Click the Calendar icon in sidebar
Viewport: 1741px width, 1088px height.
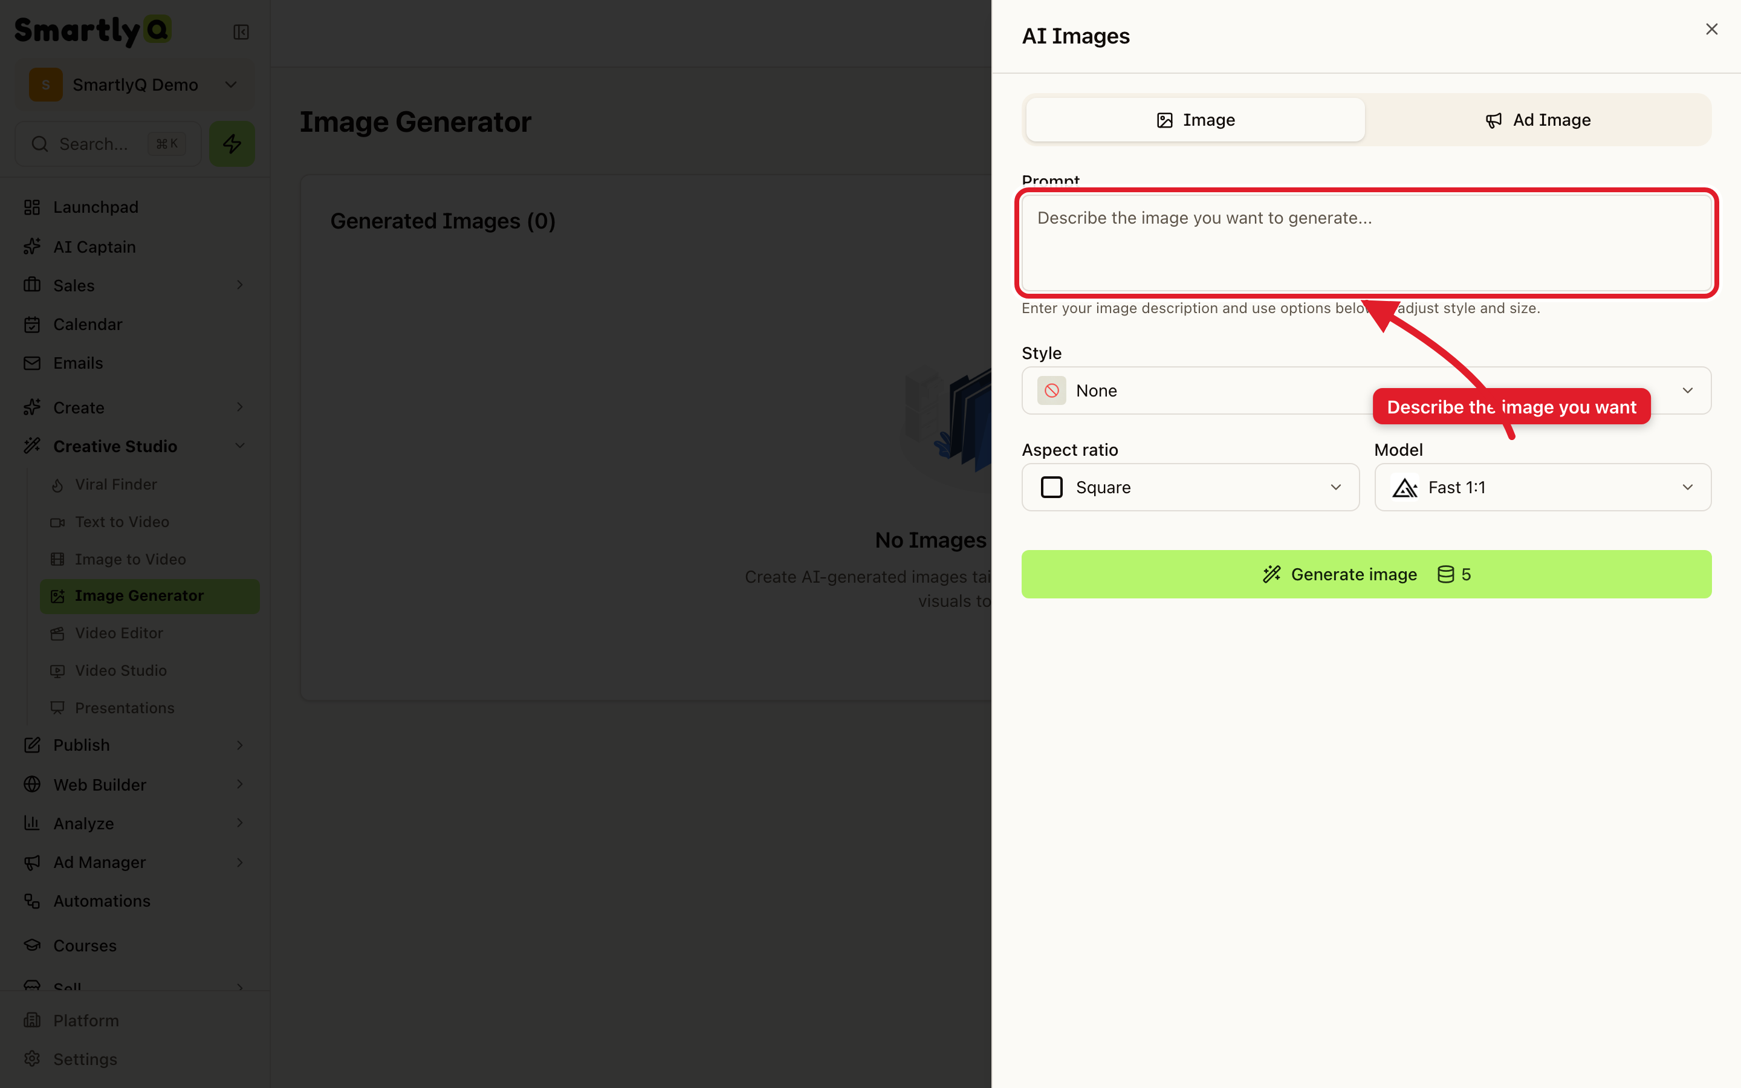pyautogui.click(x=31, y=325)
